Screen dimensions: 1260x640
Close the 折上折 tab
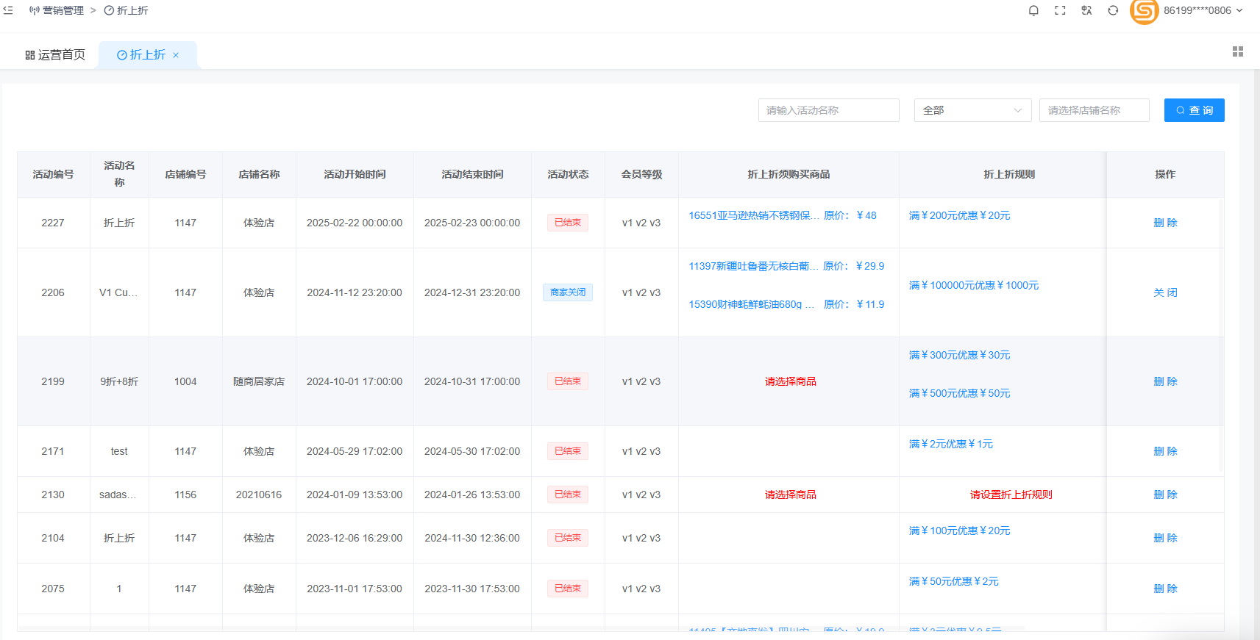pyautogui.click(x=176, y=55)
